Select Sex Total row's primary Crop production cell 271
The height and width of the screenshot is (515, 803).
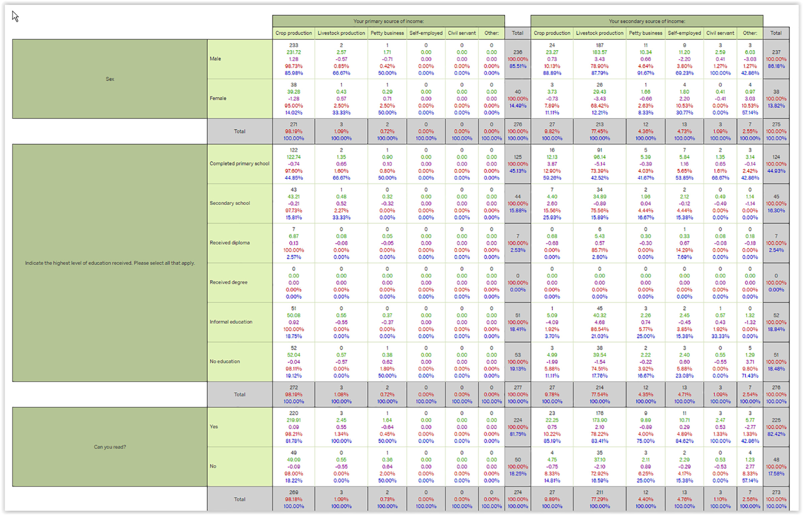[x=294, y=131]
